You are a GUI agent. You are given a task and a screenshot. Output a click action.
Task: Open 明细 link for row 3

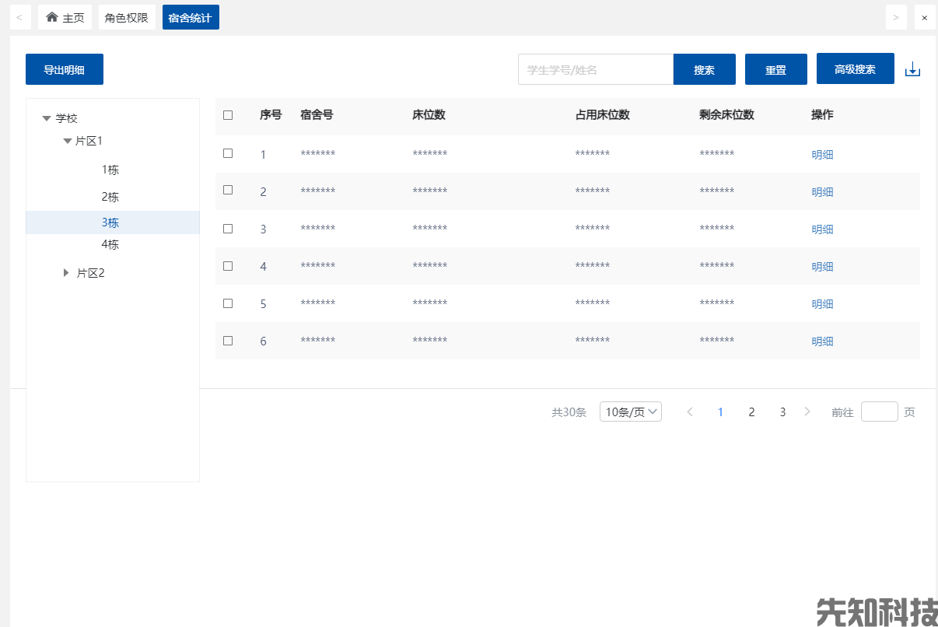(822, 229)
